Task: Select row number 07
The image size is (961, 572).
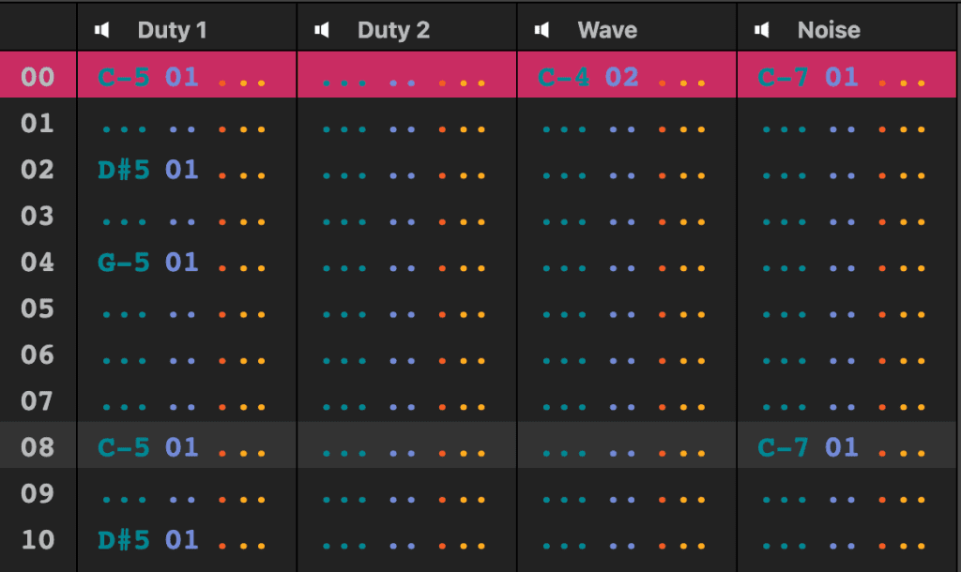Action: click(x=38, y=401)
